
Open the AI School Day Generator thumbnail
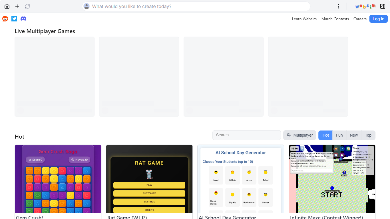241,179
